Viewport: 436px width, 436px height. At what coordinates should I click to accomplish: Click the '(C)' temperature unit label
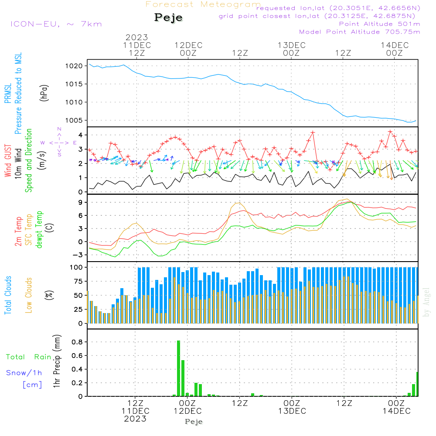pyautogui.click(x=50, y=228)
